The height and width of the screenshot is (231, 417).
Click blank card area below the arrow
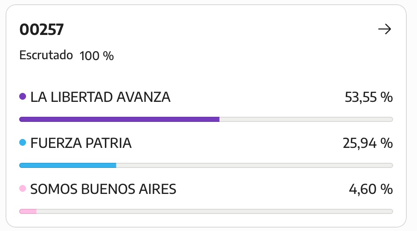(385, 61)
